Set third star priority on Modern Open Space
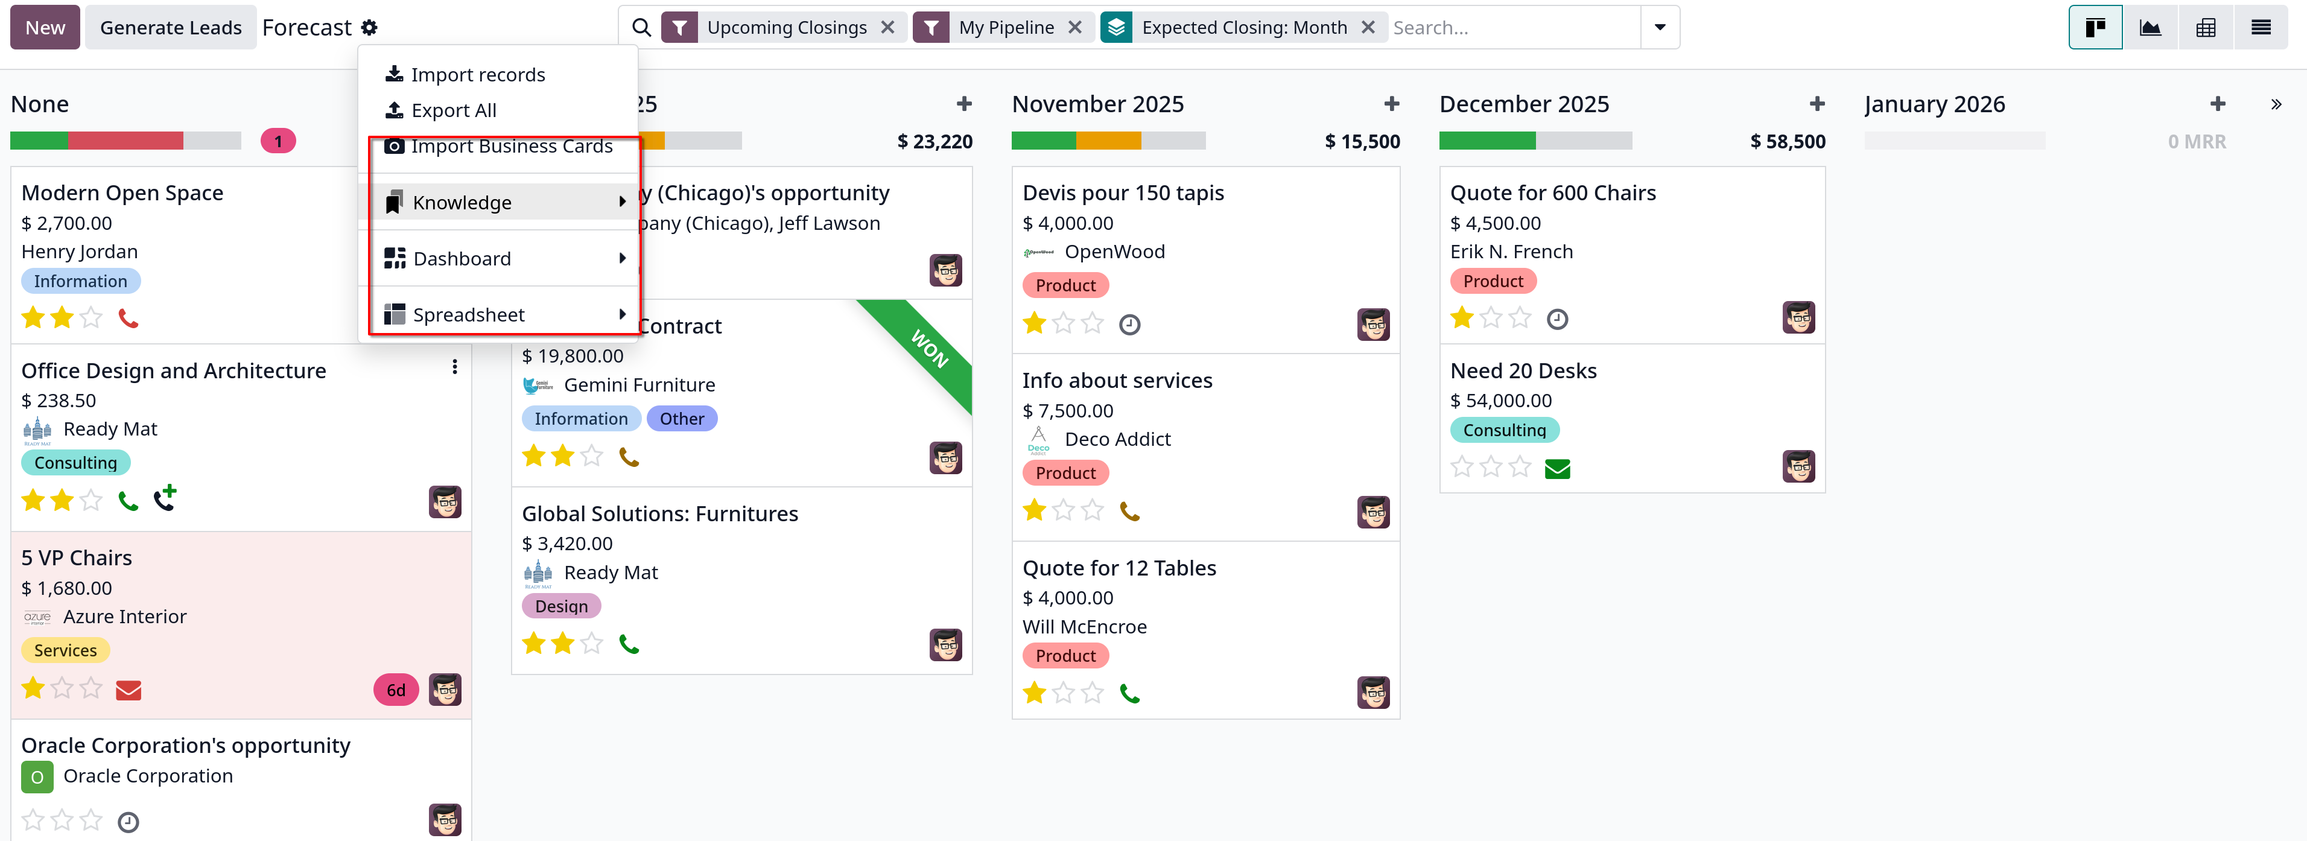 point(91,317)
